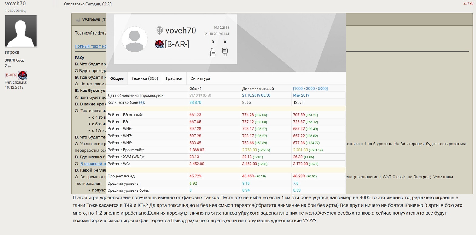
Task: Click the Броне-сайт session value 2 750.93
Action: pos(250,150)
